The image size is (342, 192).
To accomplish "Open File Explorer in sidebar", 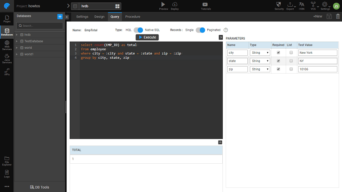I will pos(7,160).
